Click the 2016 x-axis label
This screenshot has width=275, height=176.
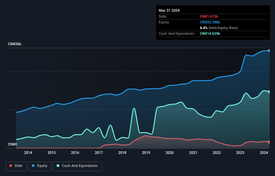[75, 153]
